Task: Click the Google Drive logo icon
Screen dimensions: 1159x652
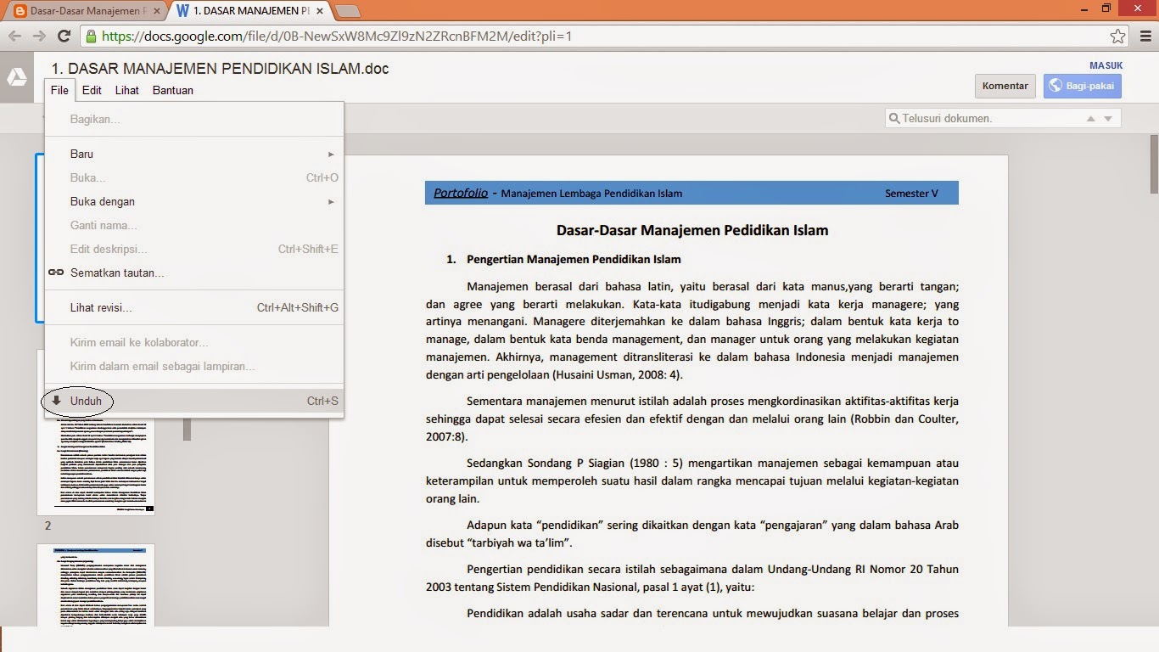Action: click(17, 77)
